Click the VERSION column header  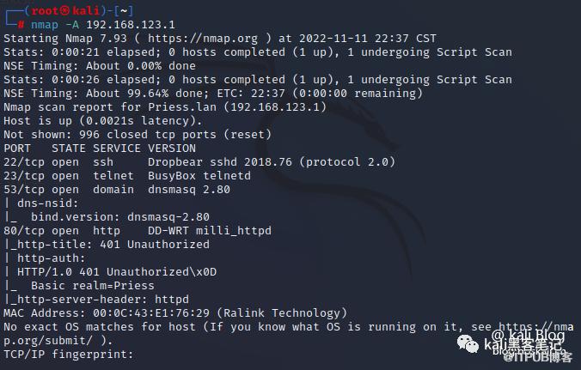pos(172,149)
